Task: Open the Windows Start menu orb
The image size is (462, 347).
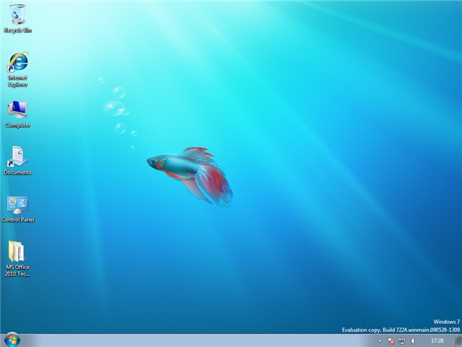Action: click(x=12, y=340)
